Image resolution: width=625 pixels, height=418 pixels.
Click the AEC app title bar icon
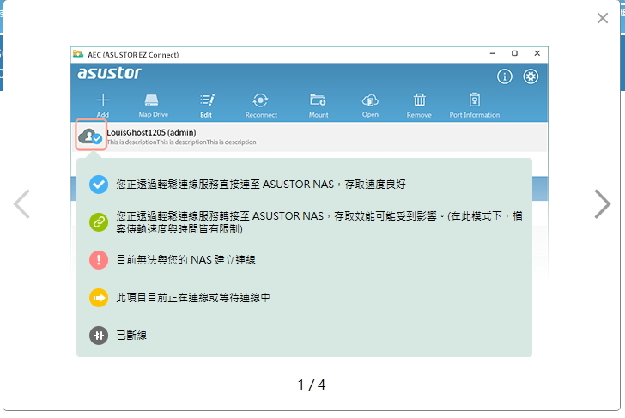(x=78, y=54)
